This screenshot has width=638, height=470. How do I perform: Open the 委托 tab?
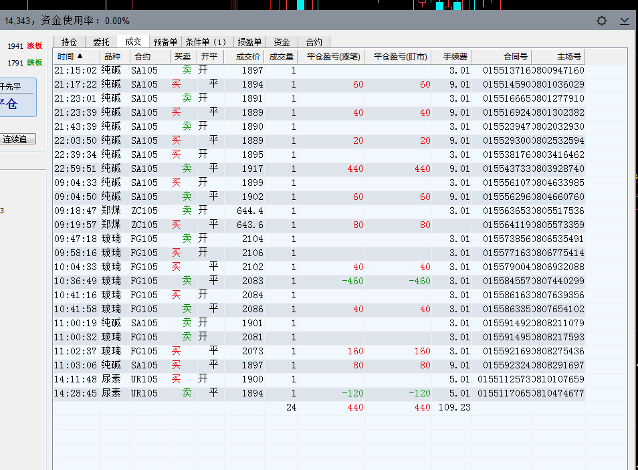coord(101,42)
